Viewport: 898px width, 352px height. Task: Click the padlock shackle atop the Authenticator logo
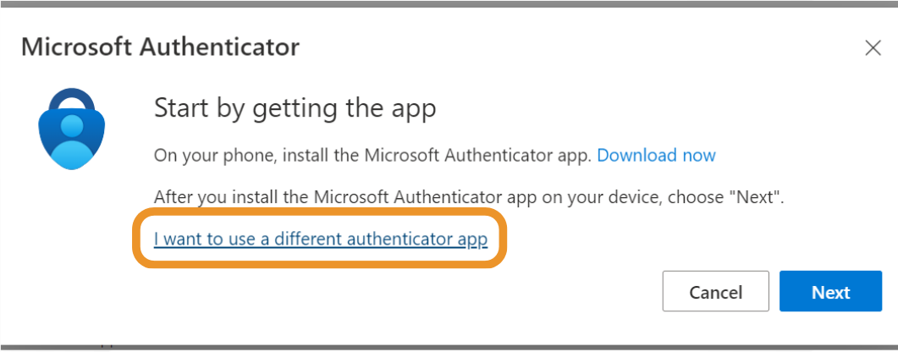(72, 98)
